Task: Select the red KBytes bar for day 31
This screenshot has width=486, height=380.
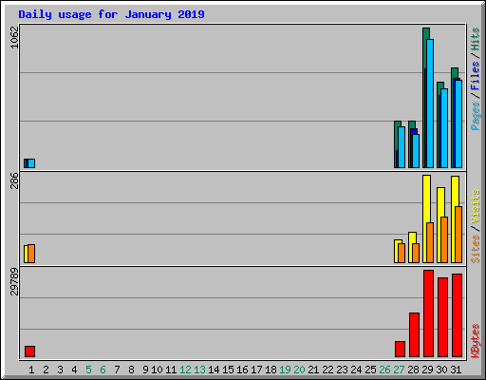Action: click(457, 315)
